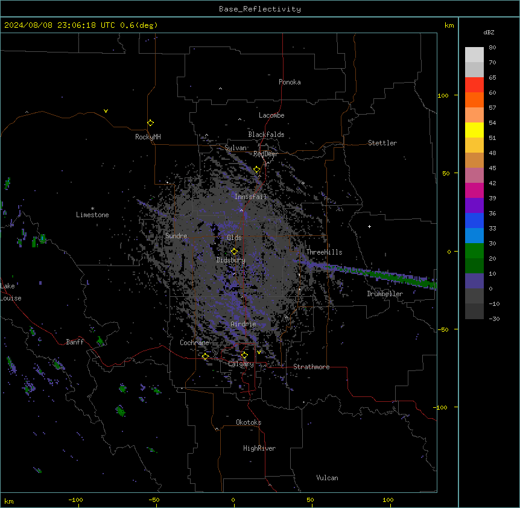Click the Okotoks label

(249, 422)
